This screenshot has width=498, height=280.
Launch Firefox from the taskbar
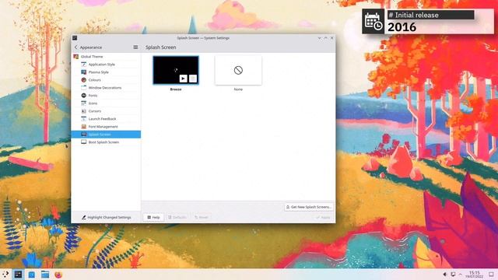[x=58, y=275]
